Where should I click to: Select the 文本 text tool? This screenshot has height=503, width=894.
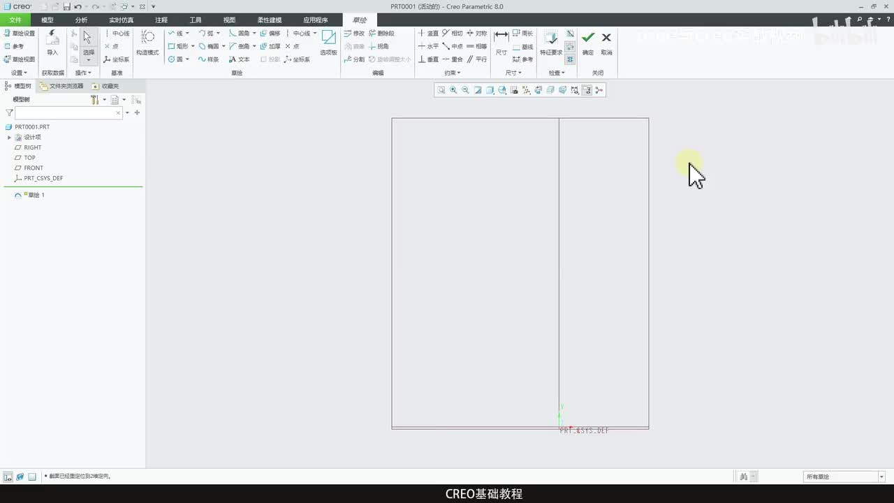click(240, 59)
